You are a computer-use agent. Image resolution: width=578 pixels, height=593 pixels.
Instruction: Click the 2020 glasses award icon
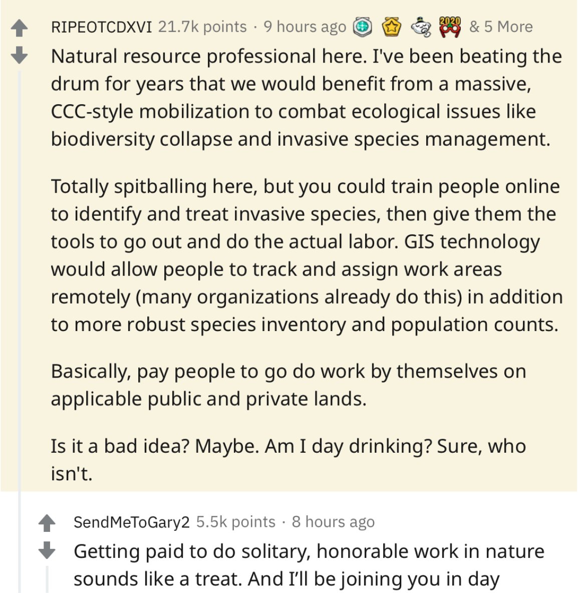450,27
